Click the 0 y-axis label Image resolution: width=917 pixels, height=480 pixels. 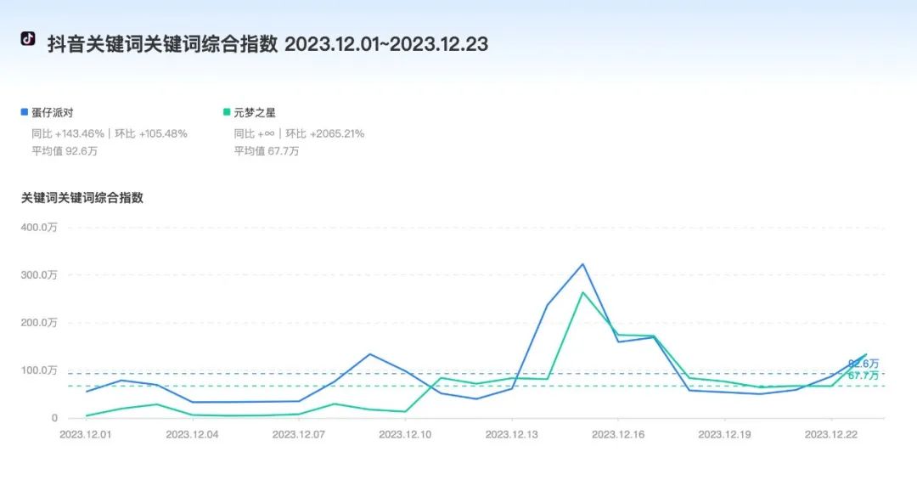tap(54, 418)
